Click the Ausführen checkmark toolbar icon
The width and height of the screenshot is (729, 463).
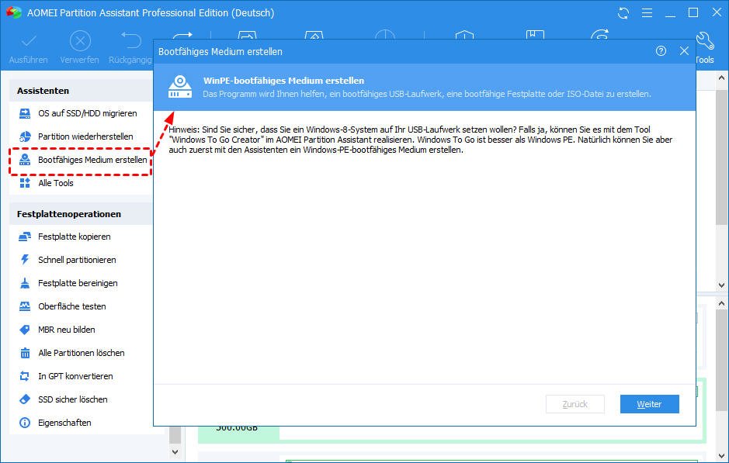(29, 41)
